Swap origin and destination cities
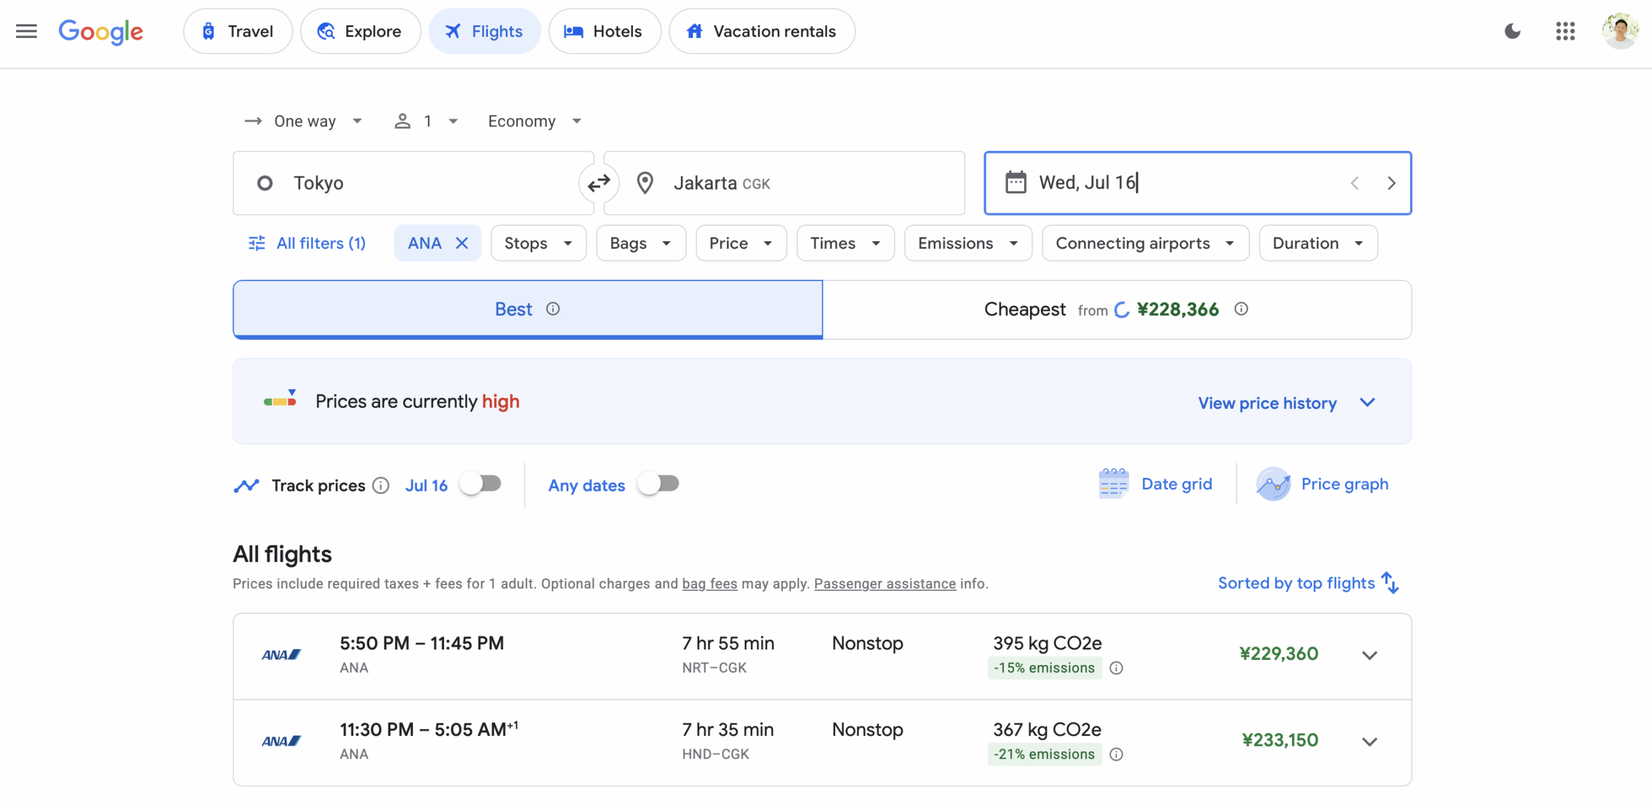The height and width of the screenshot is (805, 1652). click(598, 183)
